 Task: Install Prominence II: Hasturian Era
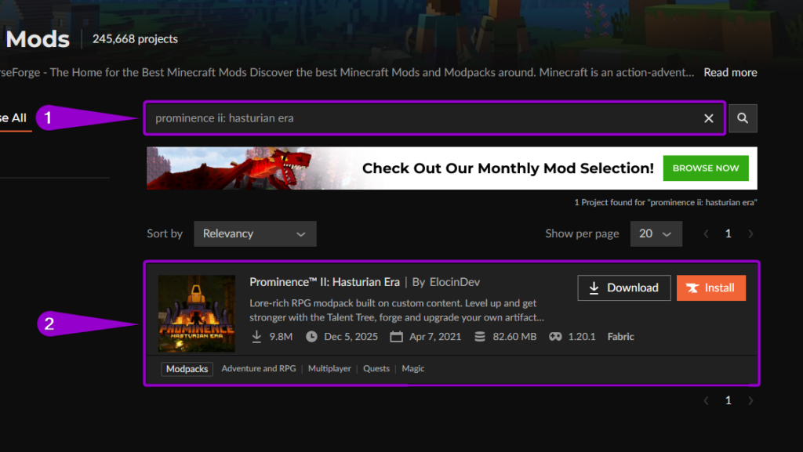pos(710,287)
